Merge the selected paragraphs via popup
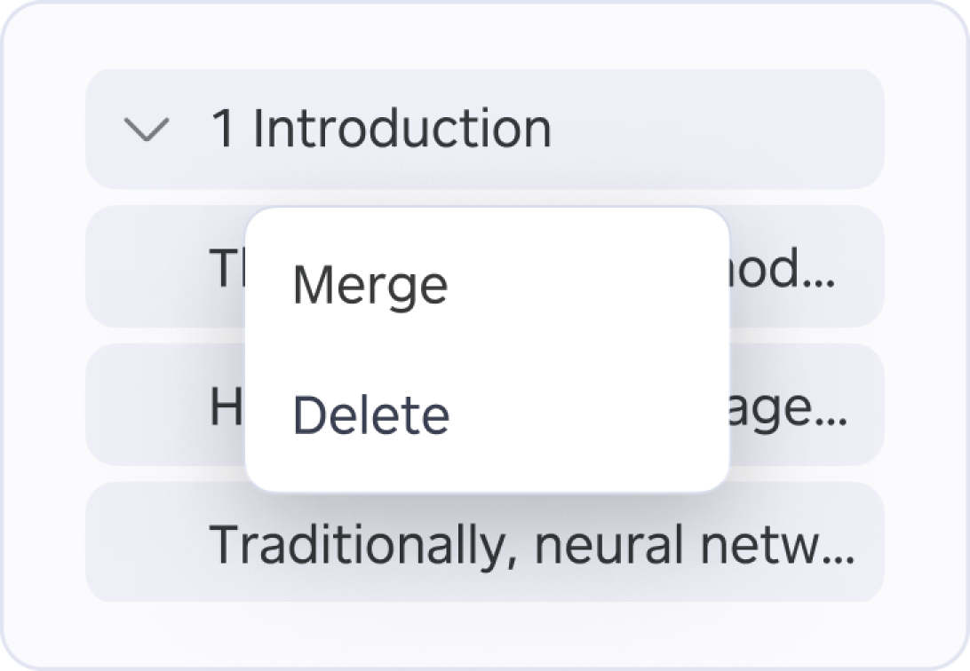The height and width of the screenshot is (671, 970). 370,286
